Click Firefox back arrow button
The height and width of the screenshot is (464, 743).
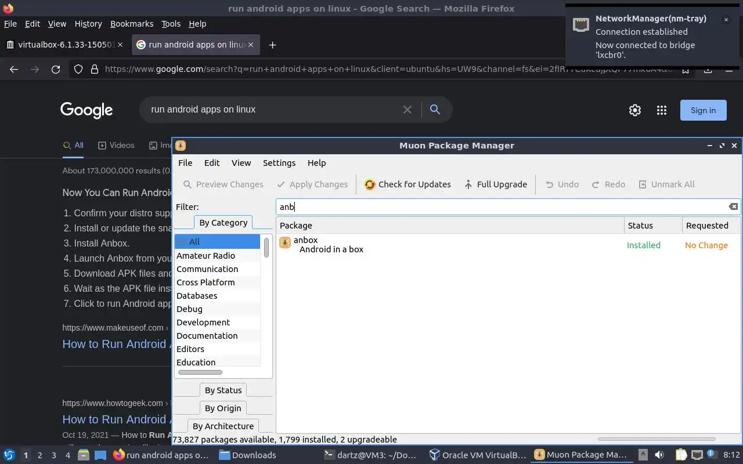pos(14,70)
